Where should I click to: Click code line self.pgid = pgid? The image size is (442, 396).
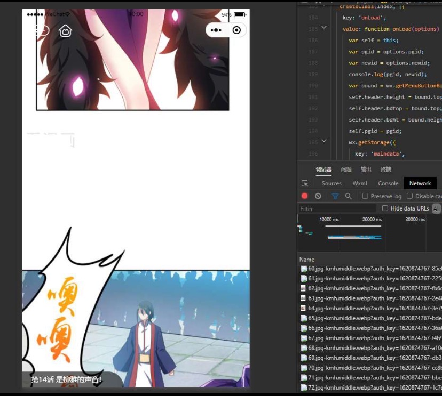point(375,131)
